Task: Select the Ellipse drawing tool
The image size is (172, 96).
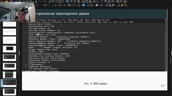Action: (37, 5)
